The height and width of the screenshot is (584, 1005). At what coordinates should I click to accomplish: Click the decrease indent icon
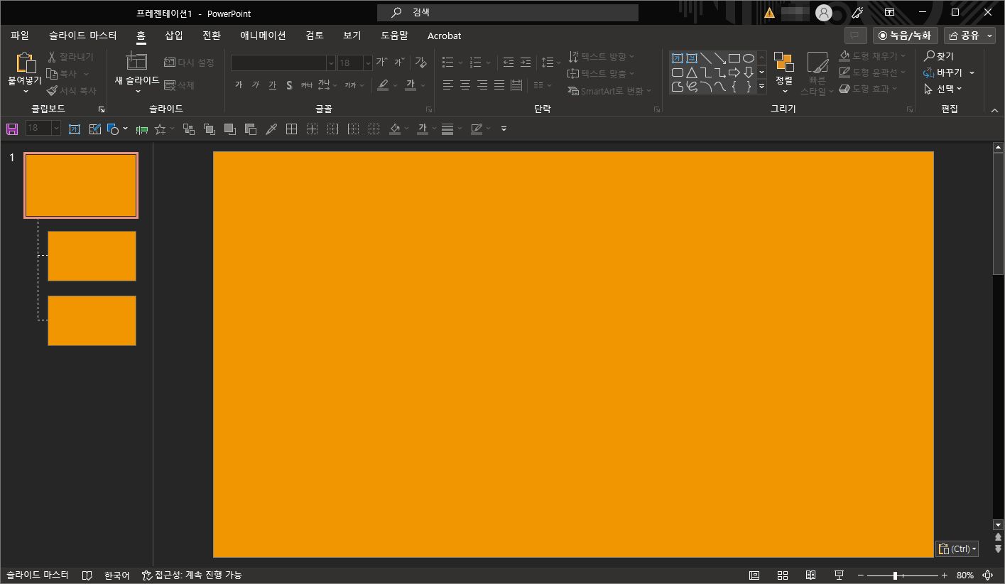point(509,63)
